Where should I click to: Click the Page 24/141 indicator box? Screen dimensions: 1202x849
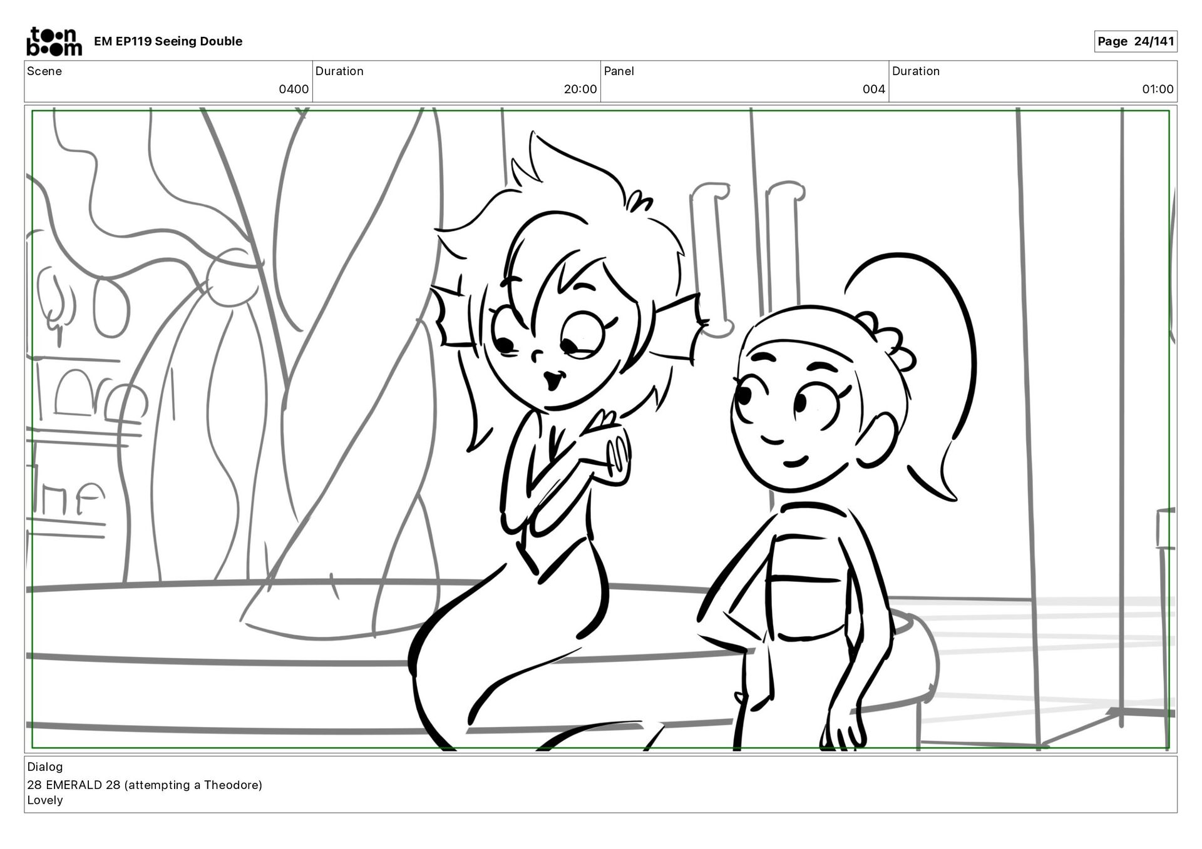(x=1135, y=41)
